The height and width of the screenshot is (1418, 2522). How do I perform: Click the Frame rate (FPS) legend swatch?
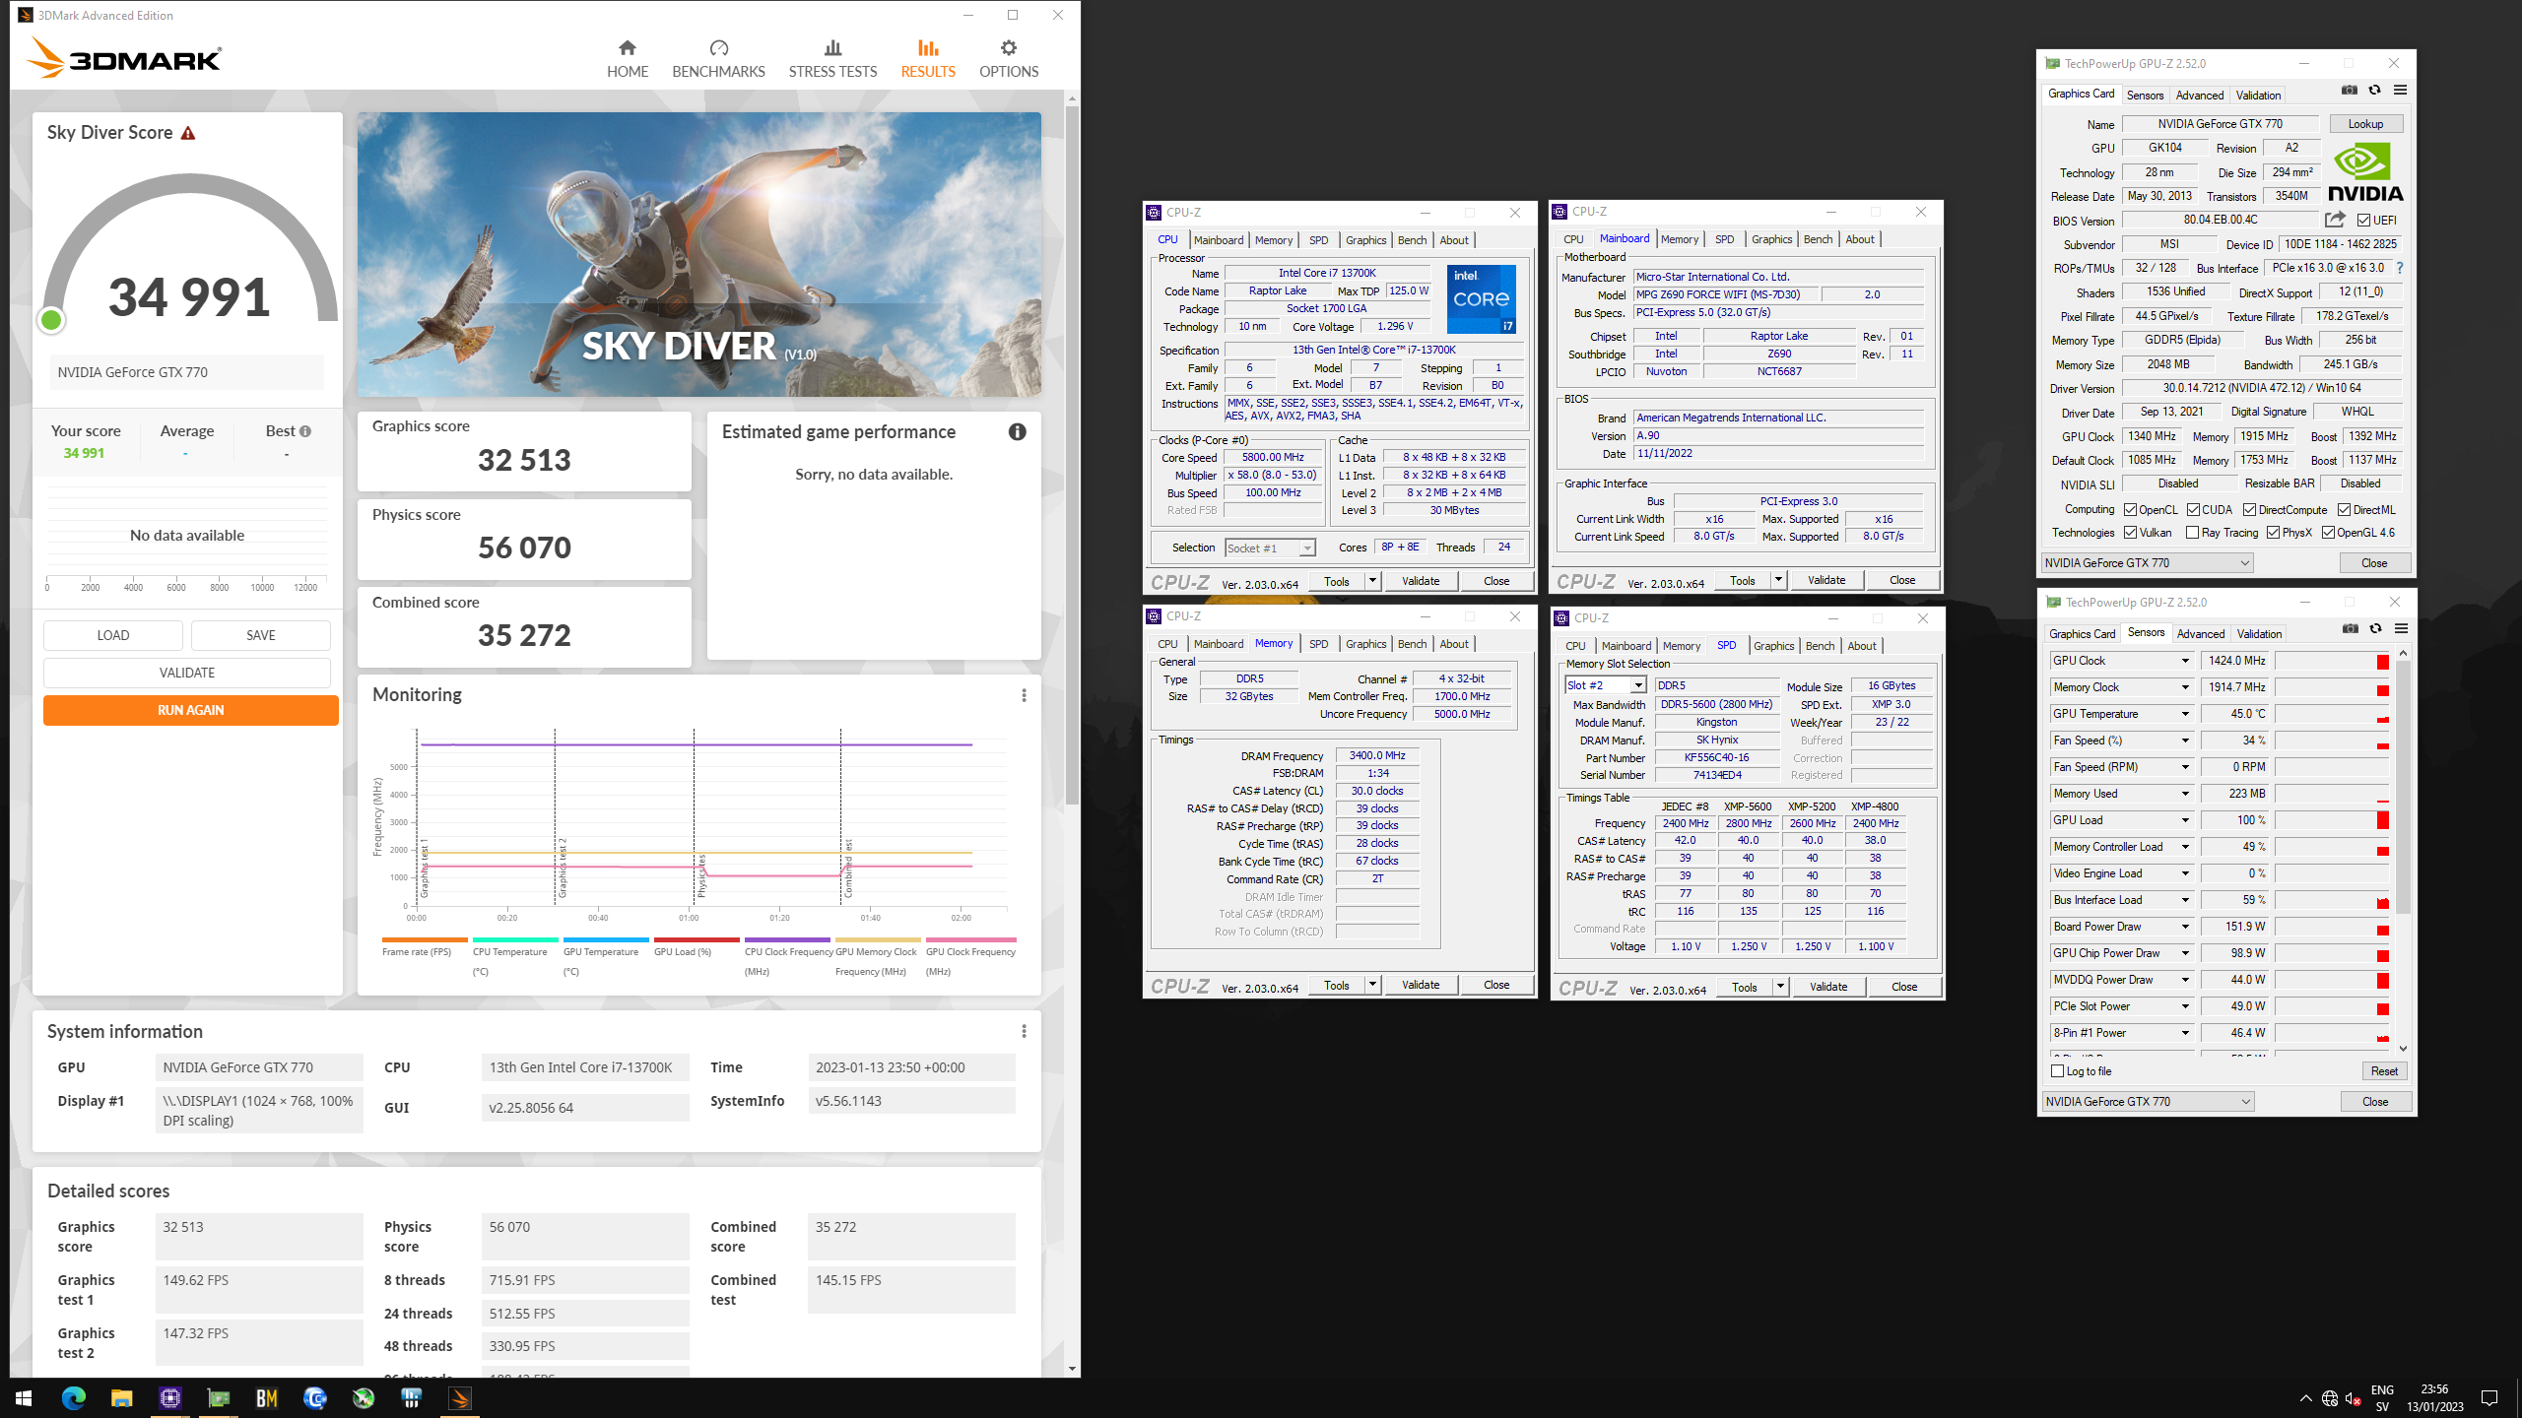(x=425, y=939)
